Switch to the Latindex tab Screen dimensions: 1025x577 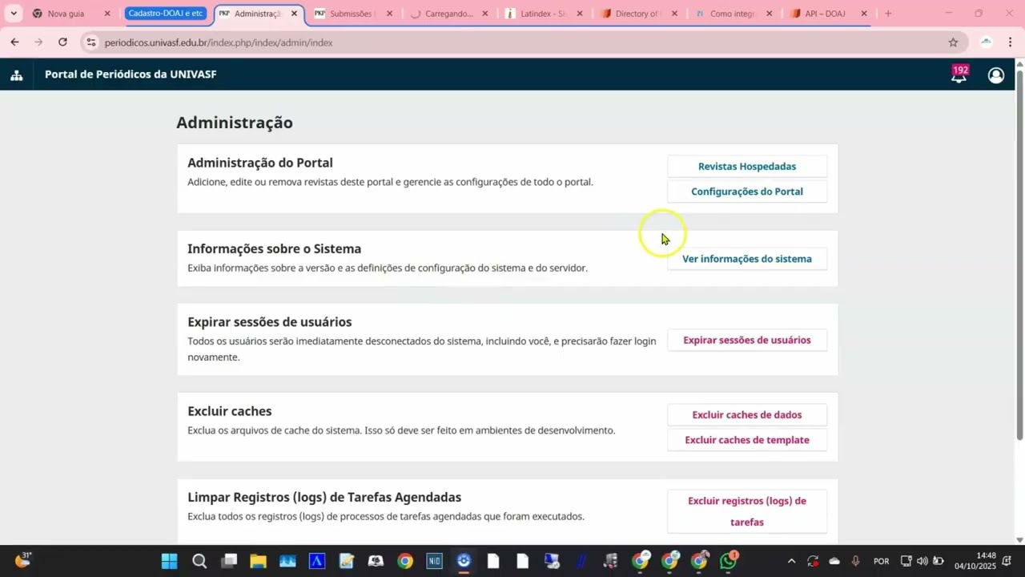pyautogui.click(x=545, y=14)
